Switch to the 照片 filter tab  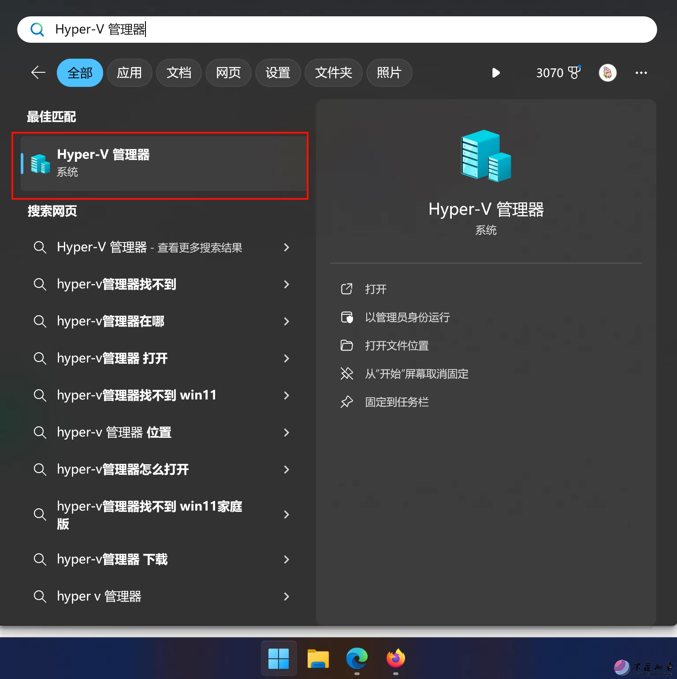point(389,73)
